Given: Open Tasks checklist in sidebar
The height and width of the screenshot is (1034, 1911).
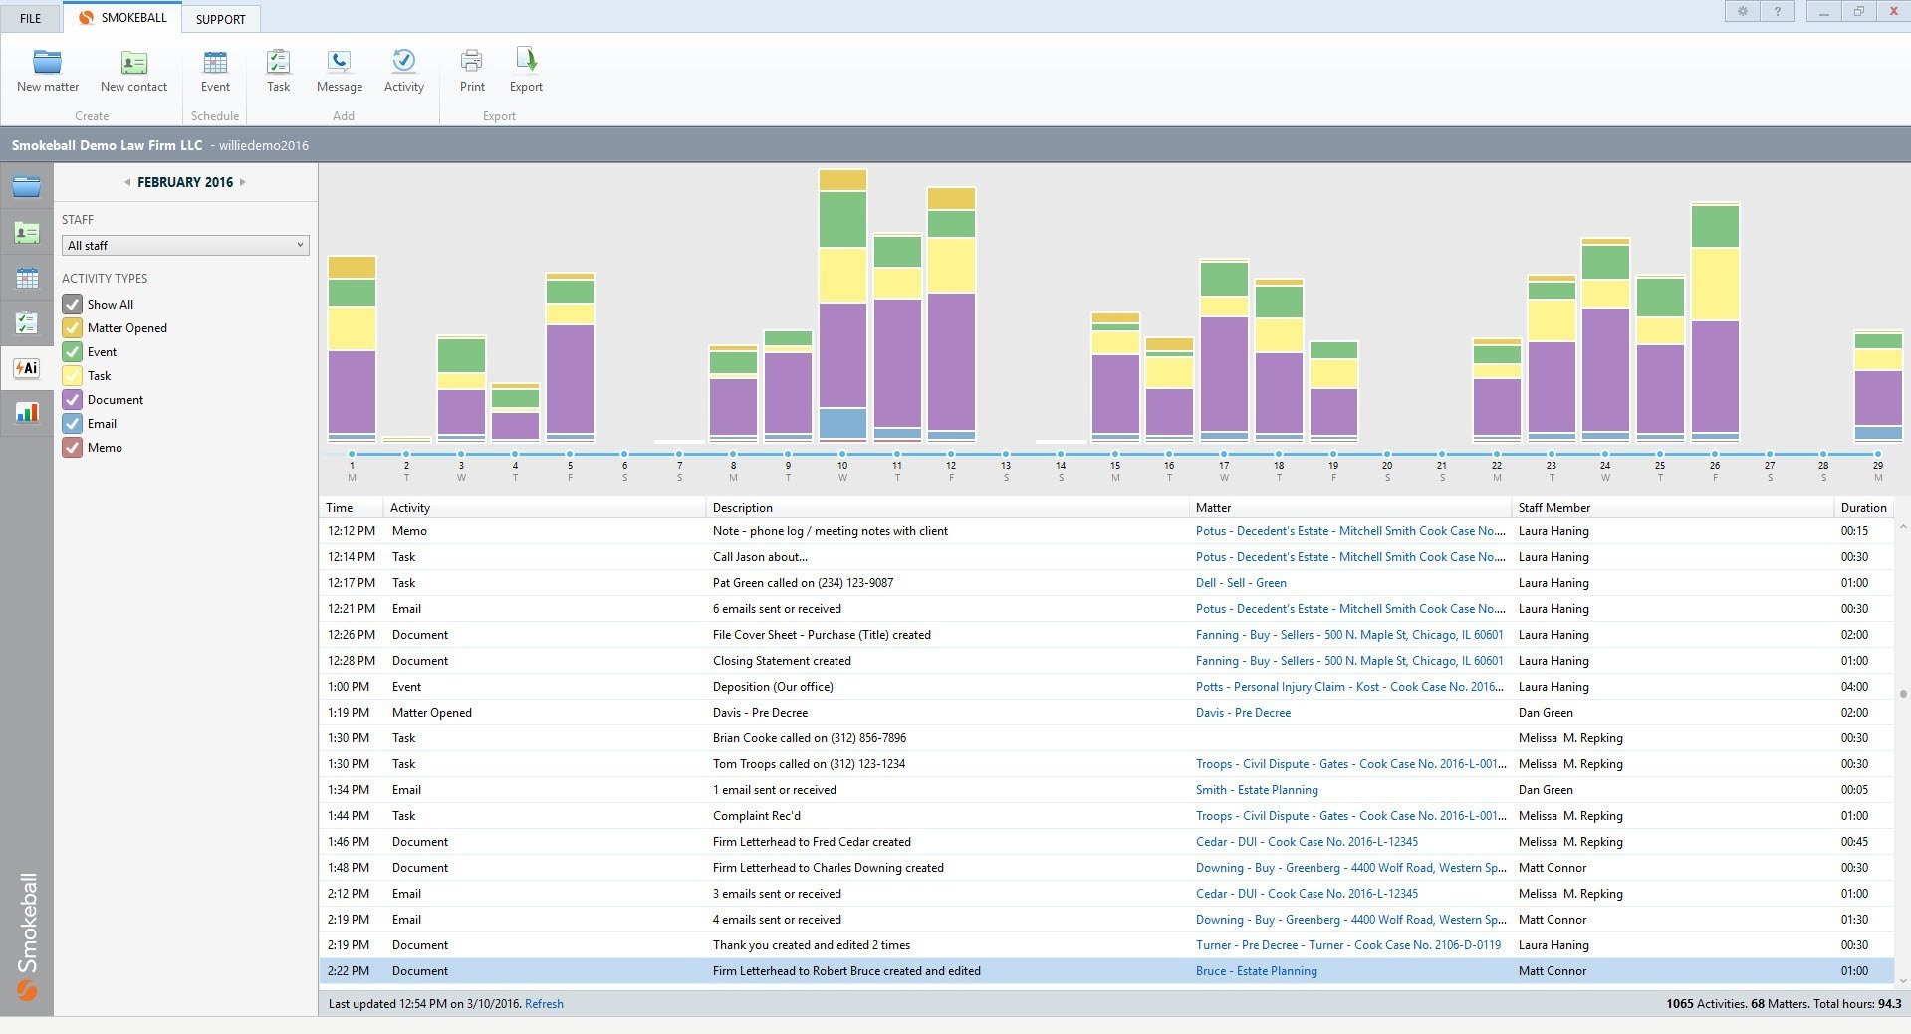Looking at the screenshot, I should (x=26, y=322).
